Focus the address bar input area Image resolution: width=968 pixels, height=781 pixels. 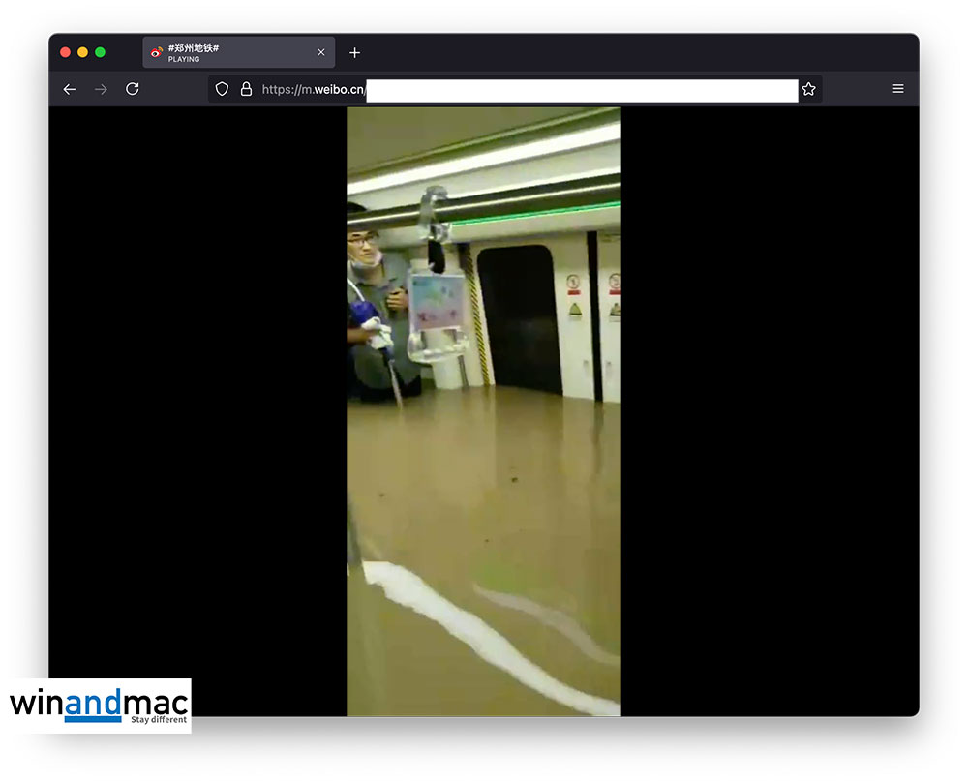click(581, 90)
